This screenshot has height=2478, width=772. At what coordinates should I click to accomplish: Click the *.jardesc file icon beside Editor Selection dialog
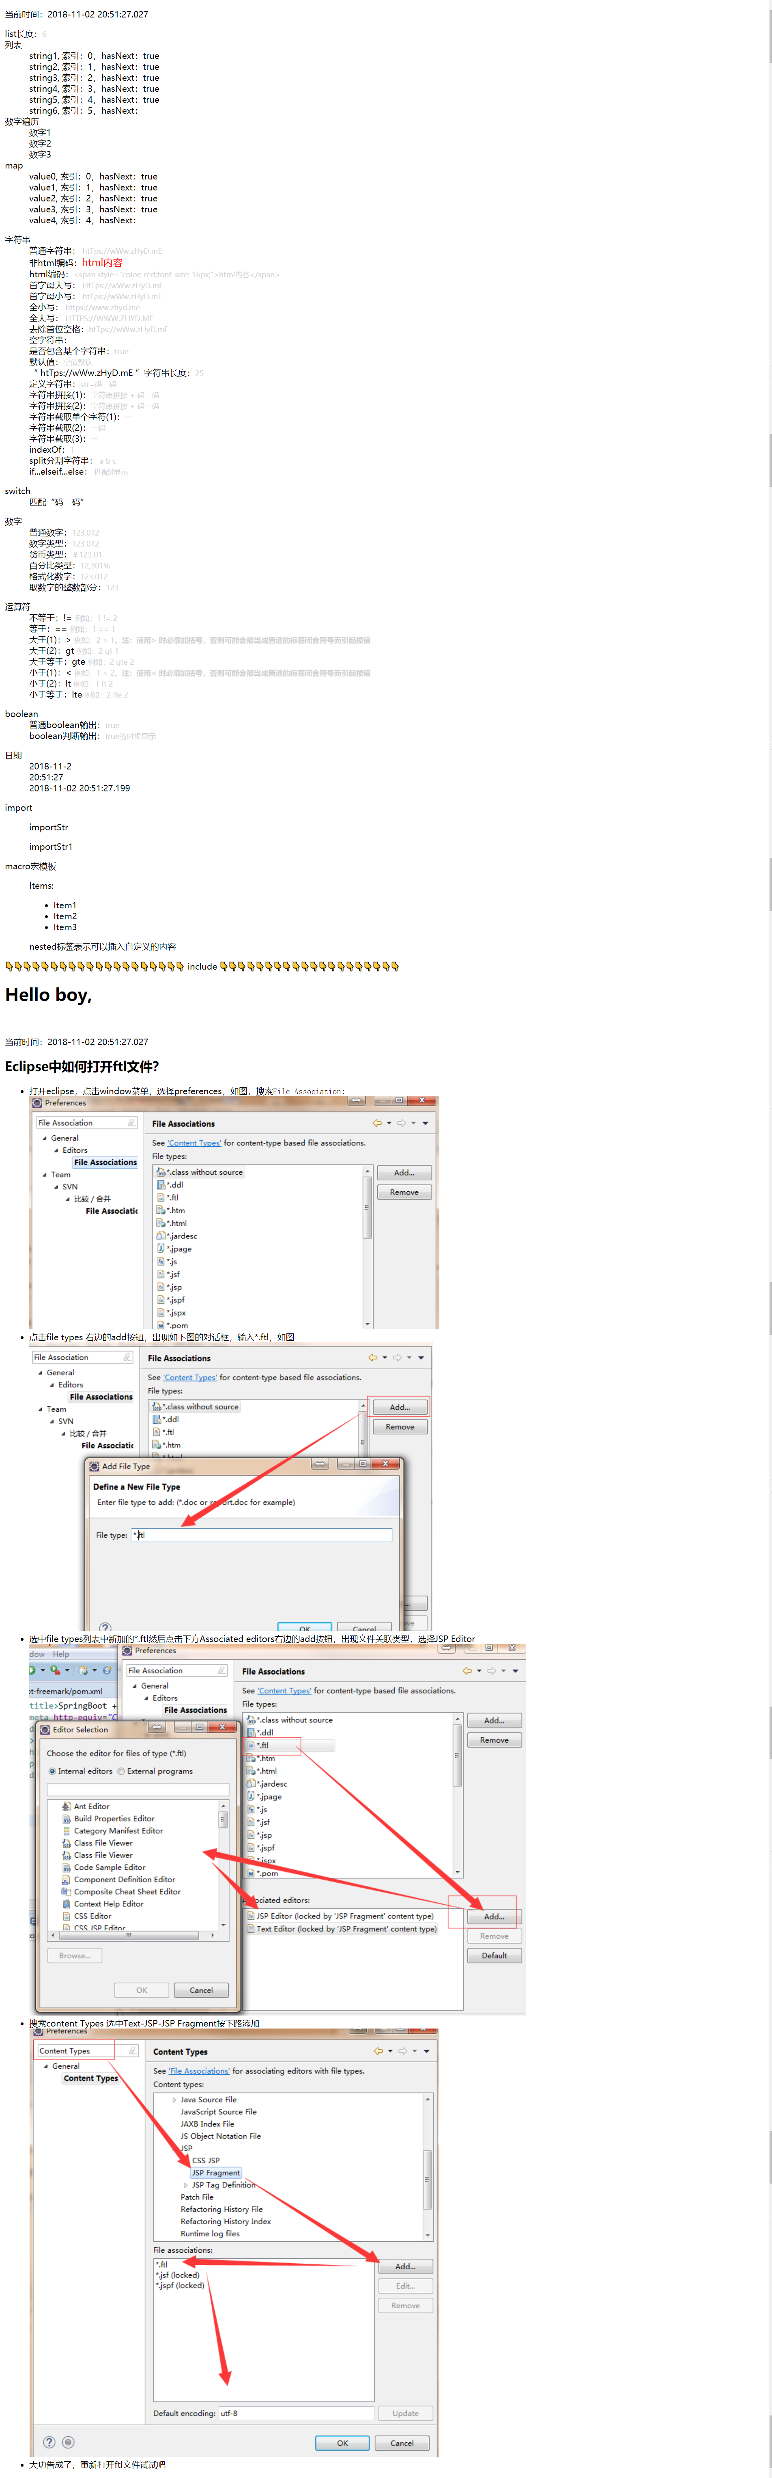click(x=251, y=1783)
